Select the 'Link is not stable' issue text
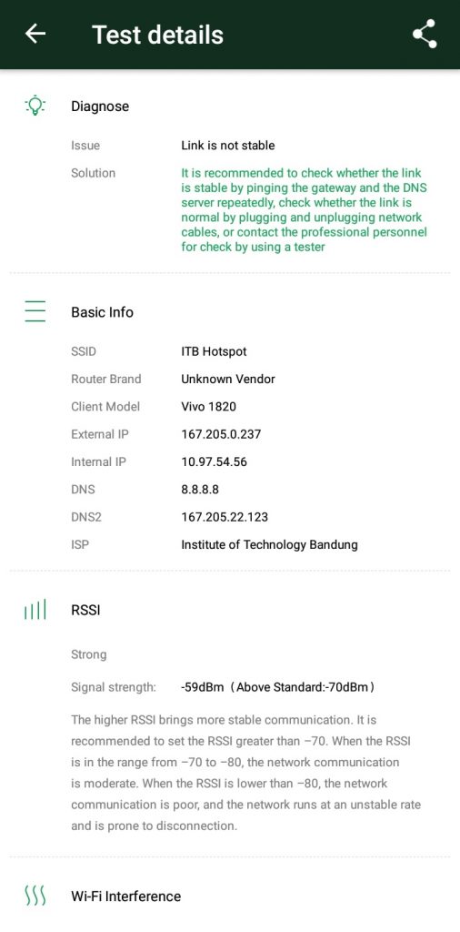This screenshot has width=460, height=932. pyautogui.click(x=228, y=145)
